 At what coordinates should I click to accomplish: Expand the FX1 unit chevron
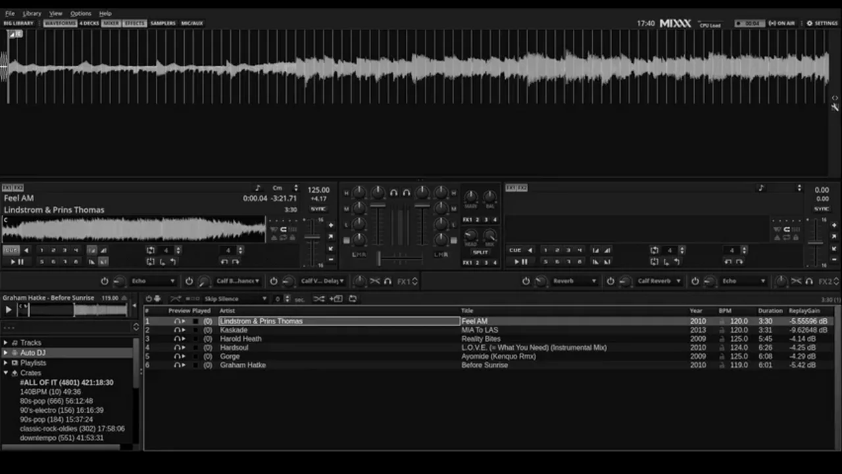tap(414, 281)
